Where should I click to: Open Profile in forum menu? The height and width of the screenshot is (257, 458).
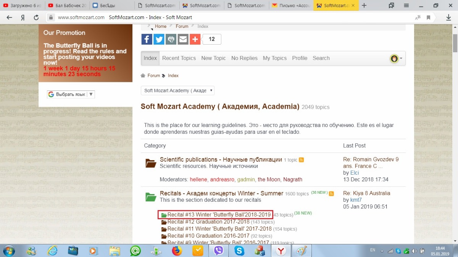coord(300,58)
